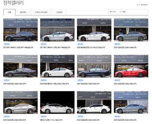152x124 pixels.
Task: Open the white G70 photo on black background
Action: tap(57, 103)
